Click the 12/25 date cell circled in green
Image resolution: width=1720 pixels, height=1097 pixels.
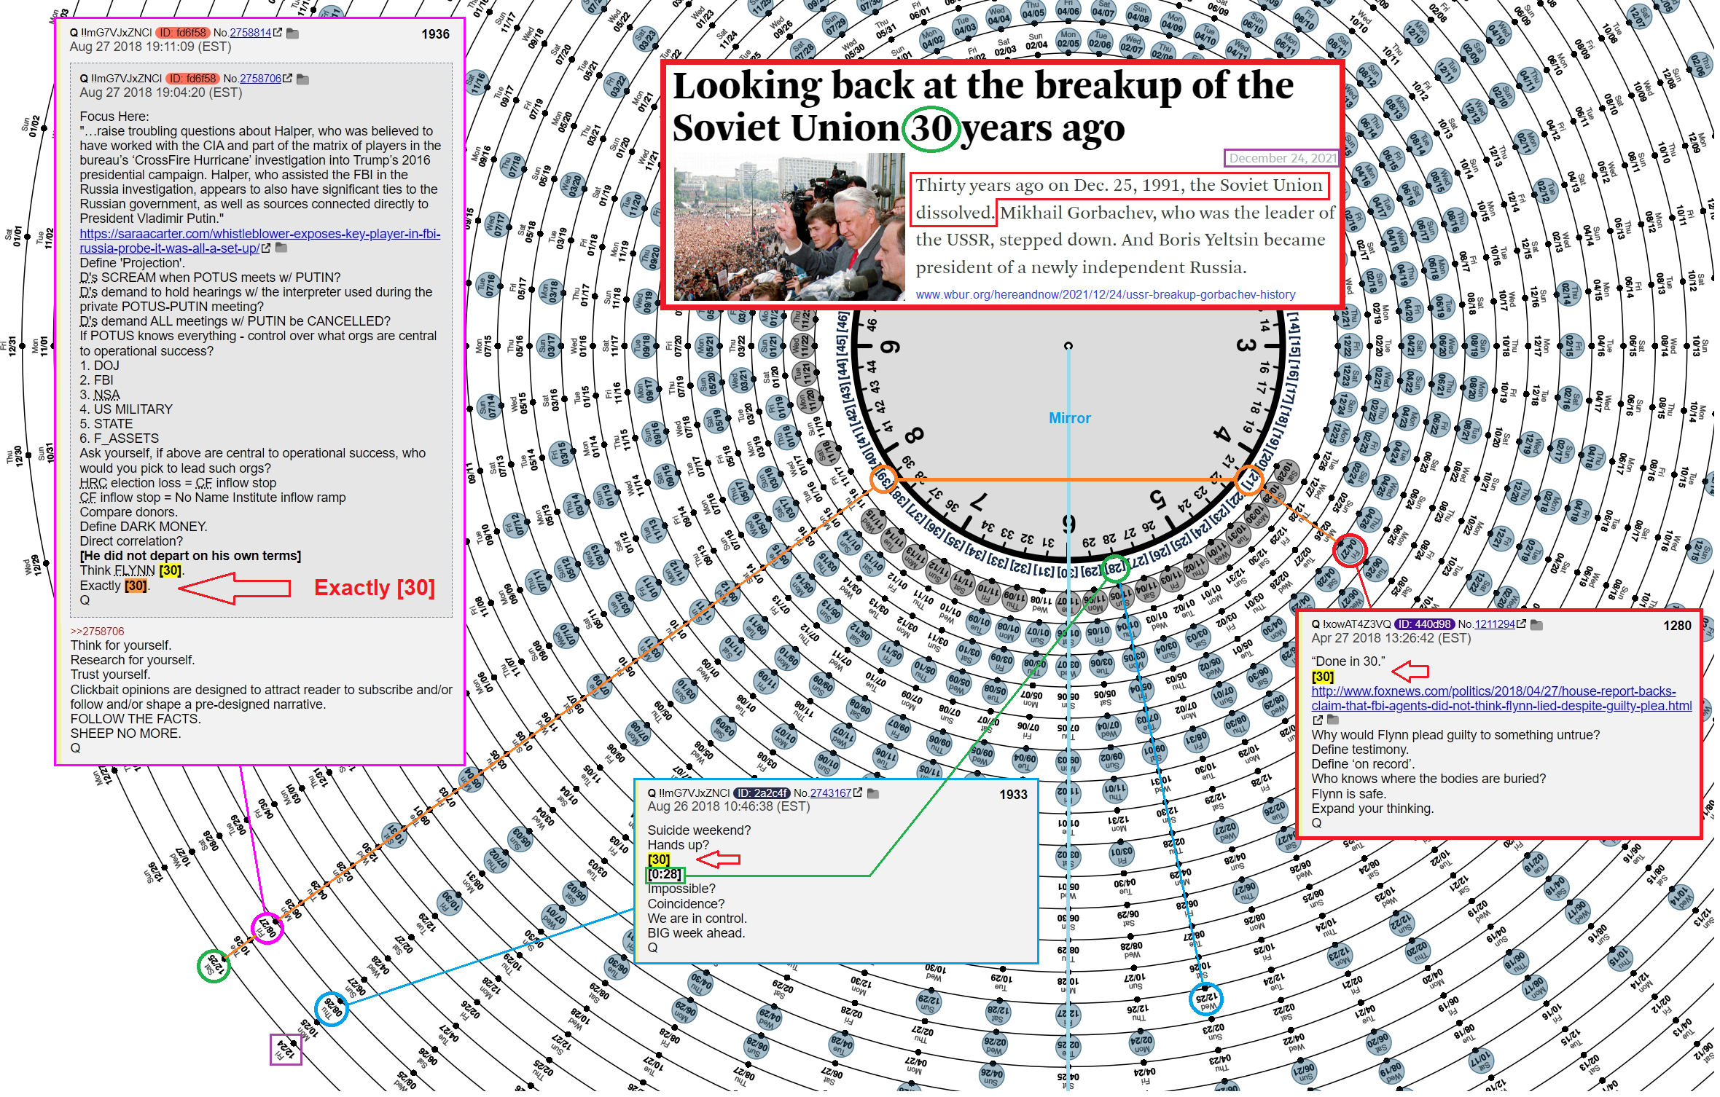pyautogui.click(x=214, y=965)
